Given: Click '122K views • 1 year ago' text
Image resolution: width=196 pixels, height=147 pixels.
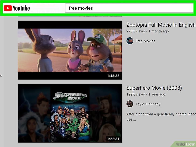Looking at the screenshot, I should [146, 94].
